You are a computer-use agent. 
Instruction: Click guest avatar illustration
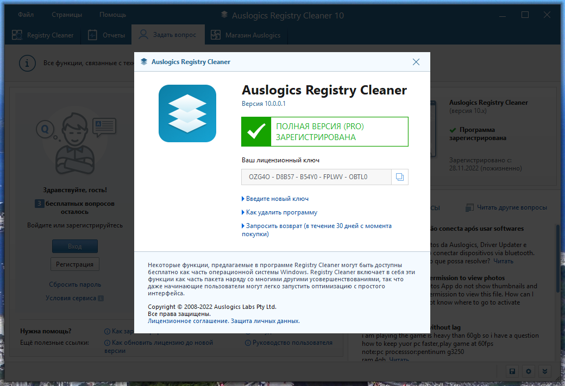click(75, 143)
